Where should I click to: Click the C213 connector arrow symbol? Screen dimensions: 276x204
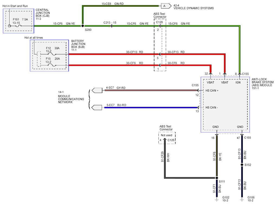coord(111,26)
